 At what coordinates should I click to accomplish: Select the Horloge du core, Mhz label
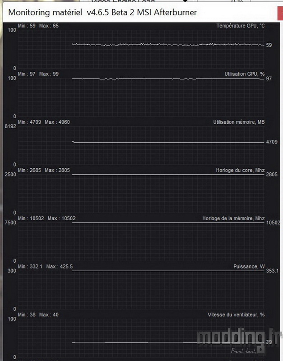(x=240, y=170)
